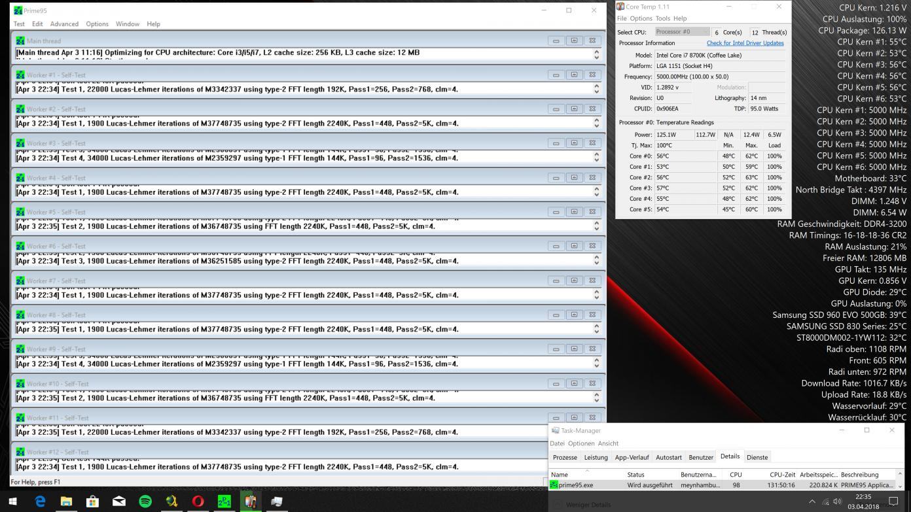The image size is (911, 512).
Task: Click the Worker #12 Self-Test window icon
Action: [20, 452]
